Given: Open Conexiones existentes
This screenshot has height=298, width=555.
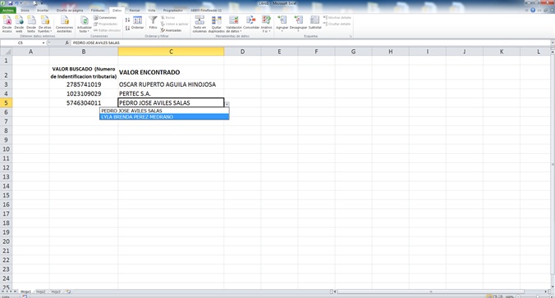Looking at the screenshot, I should [64, 24].
